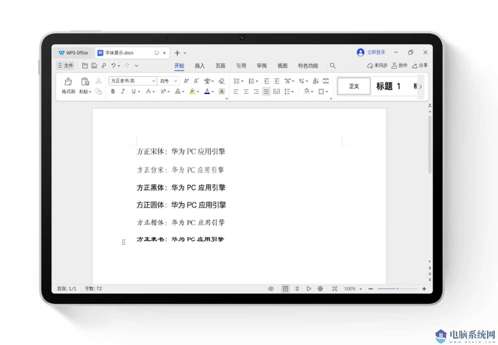The width and height of the screenshot is (498, 345).
Task: Open the 文件 menu
Action: (65, 66)
